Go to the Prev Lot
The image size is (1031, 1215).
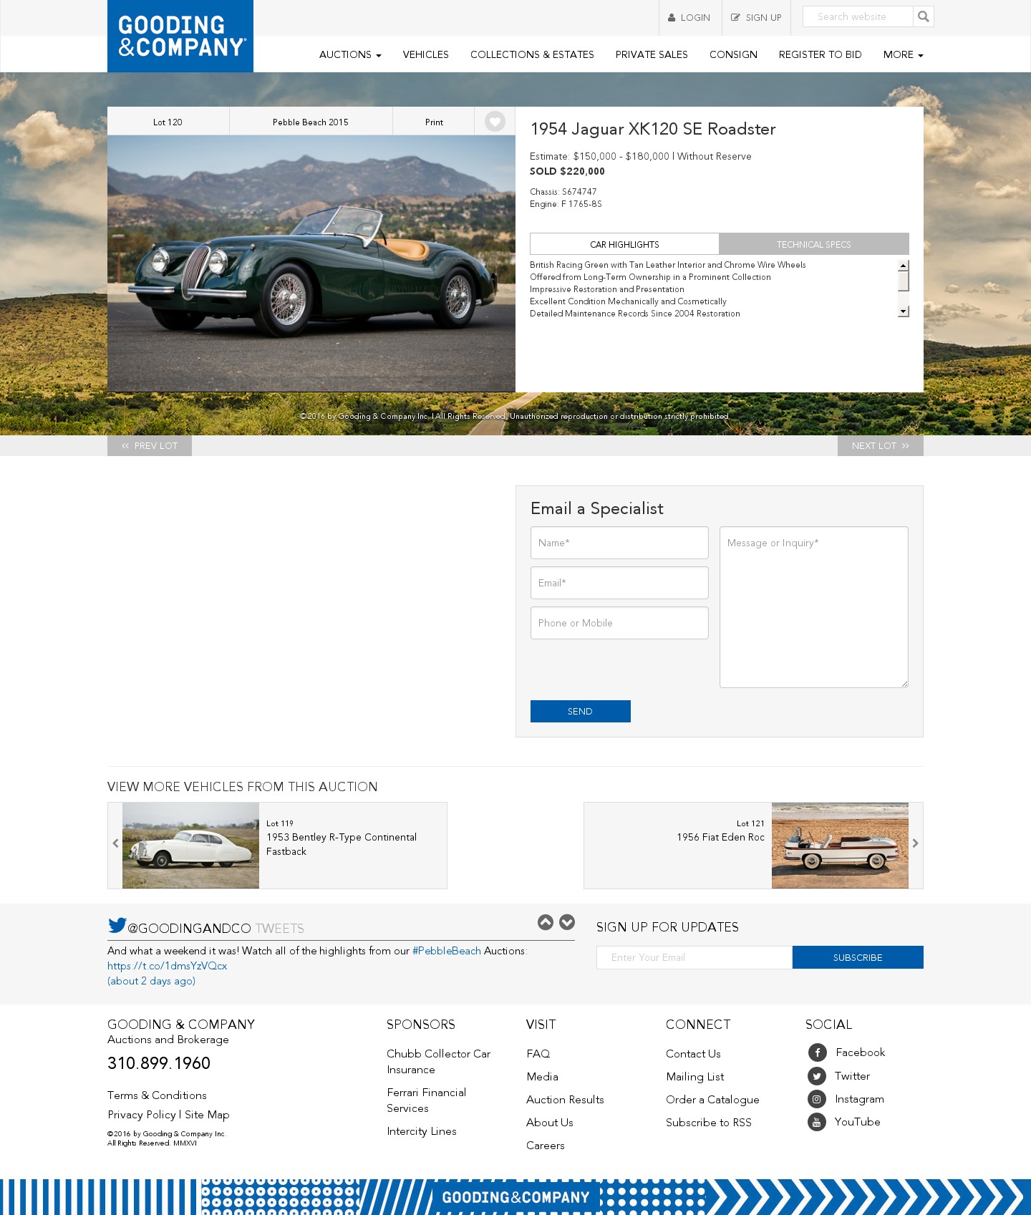coord(150,445)
